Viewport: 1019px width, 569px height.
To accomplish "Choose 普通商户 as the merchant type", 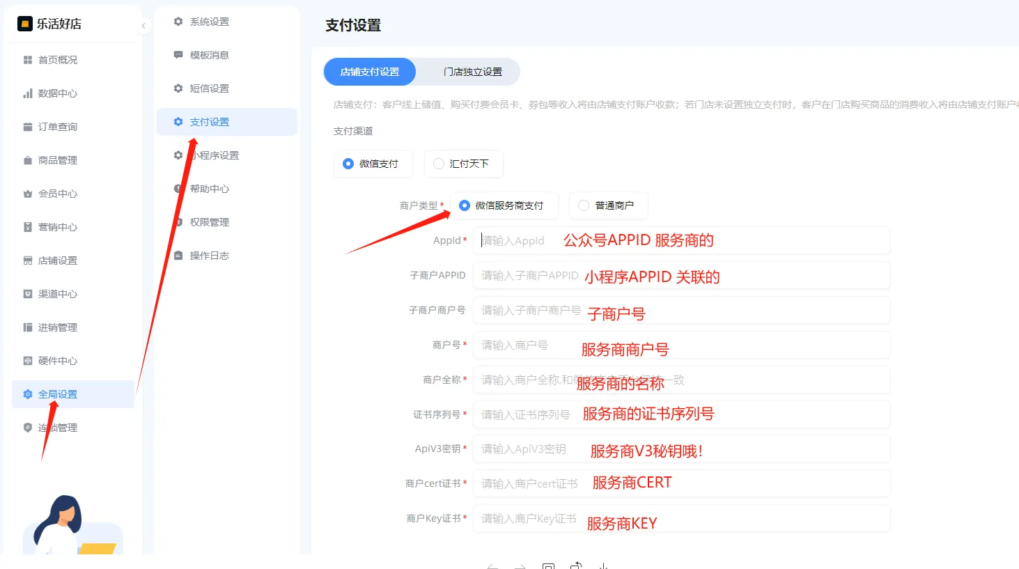I will point(608,205).
